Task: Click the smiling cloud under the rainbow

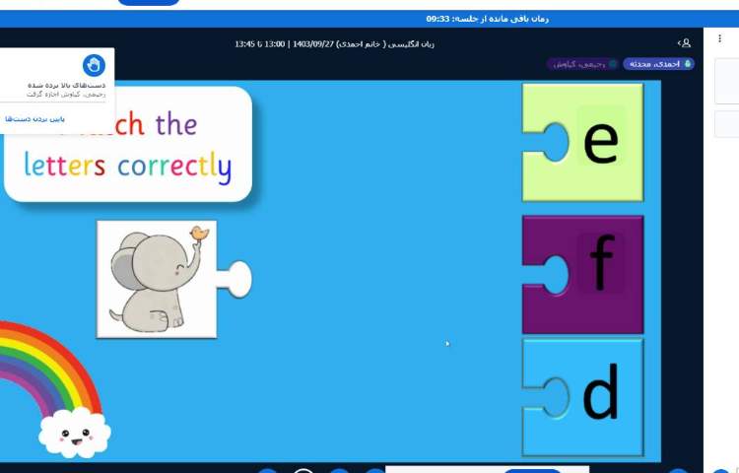Action: pyautogui.click(x=75, y=433)
